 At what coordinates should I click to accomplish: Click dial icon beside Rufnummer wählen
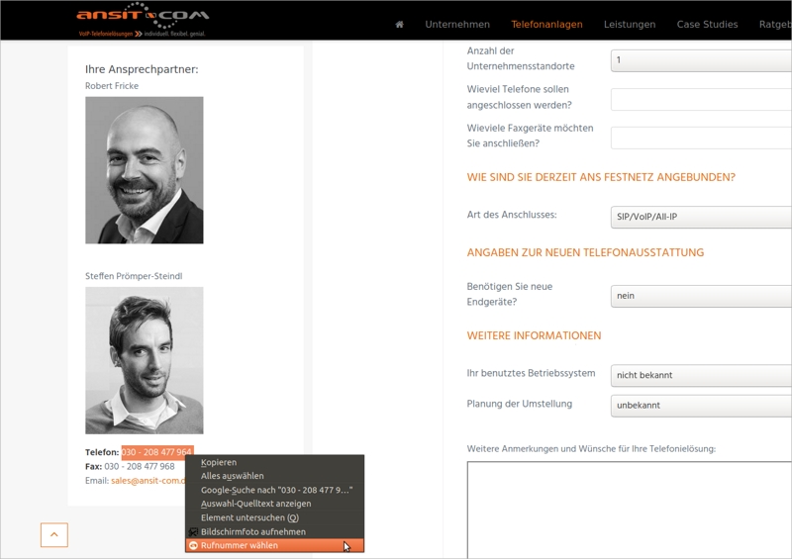click(193, 545)
